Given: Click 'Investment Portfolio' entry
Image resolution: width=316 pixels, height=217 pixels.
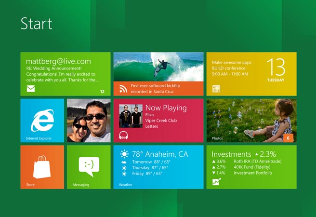Looking at the screenshot, I should (x=253, y=173).
